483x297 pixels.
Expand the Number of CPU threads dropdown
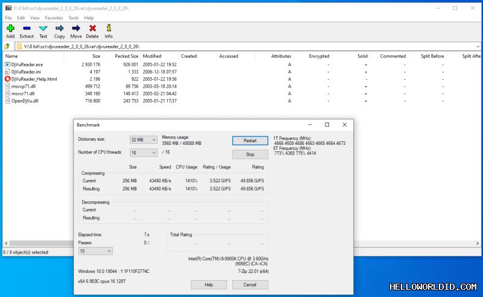(x=154, y=153)
